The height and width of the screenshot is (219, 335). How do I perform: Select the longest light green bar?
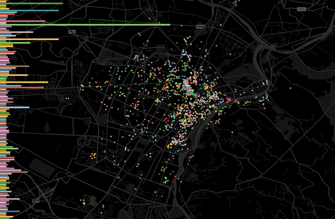coord(86,25)
